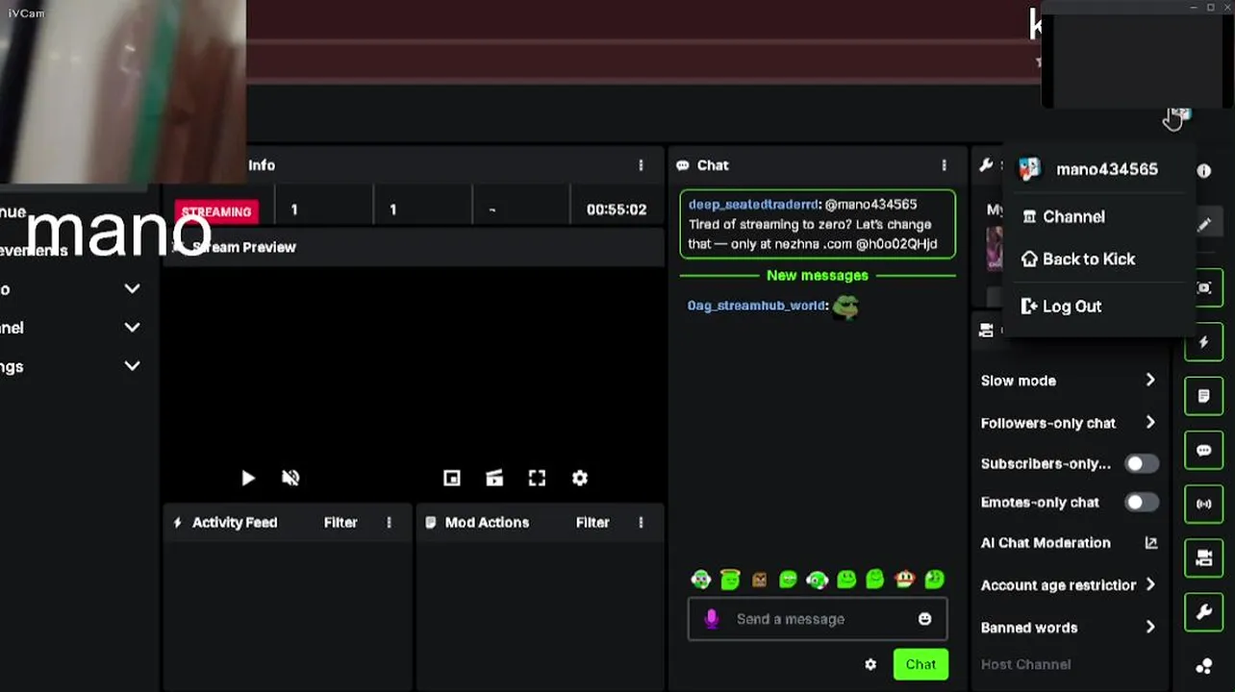Viewport: 1235px width, 692px height.
Task: Click the New messages divider label
Action: pos(818,276)
